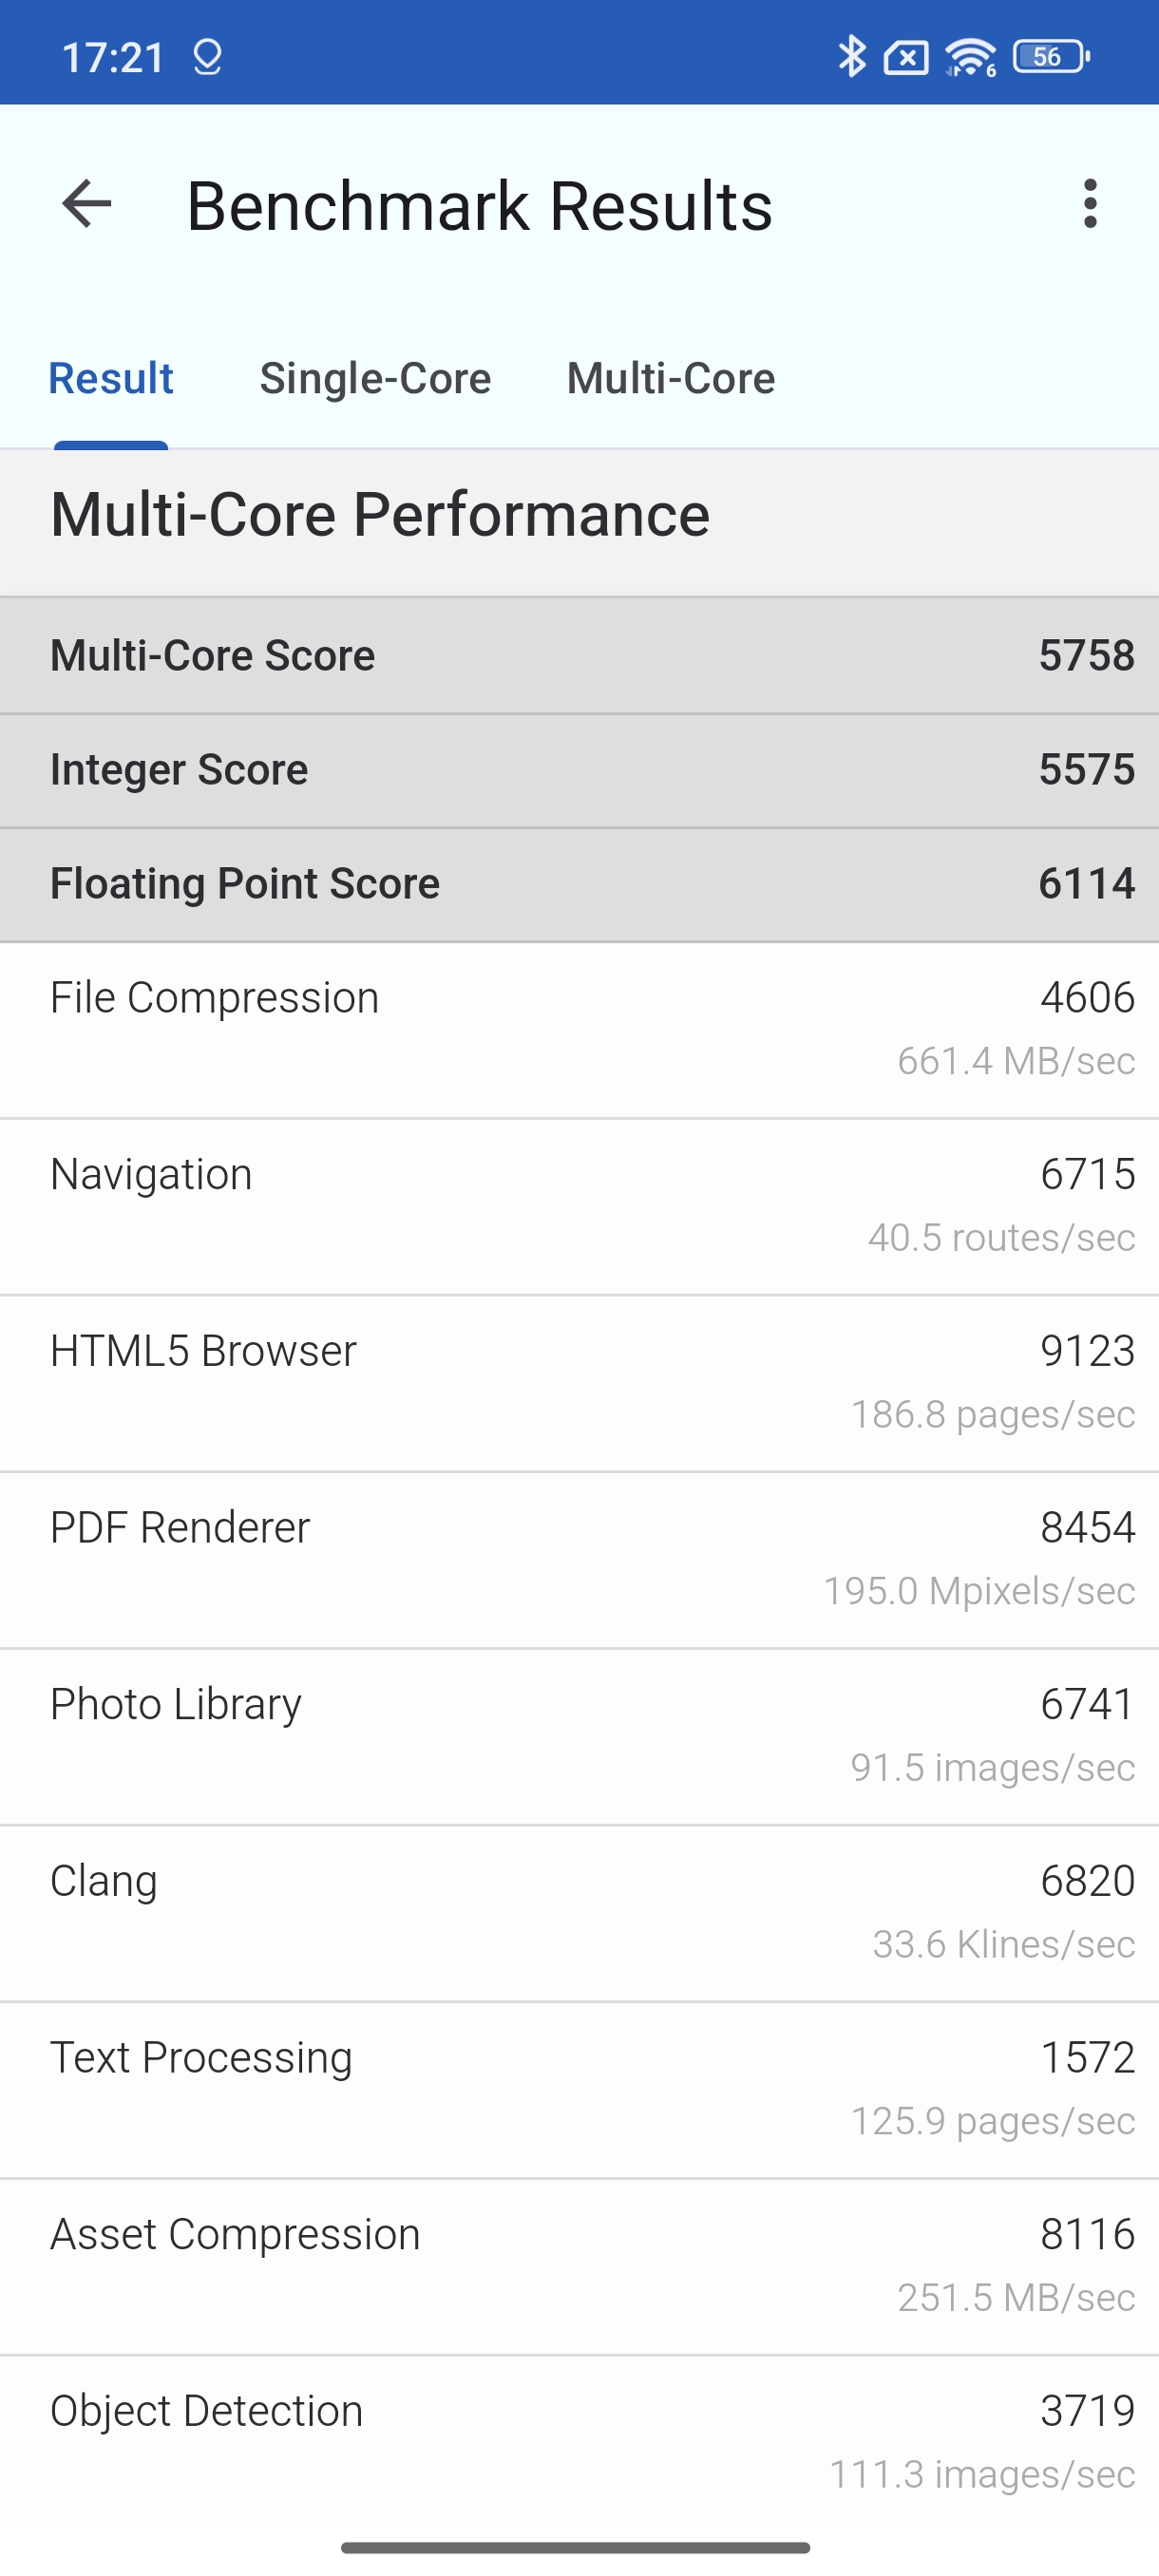Select the Navigation benchmark row
Viewport: 1159px width, 2576px height.
pos(580,1206)
